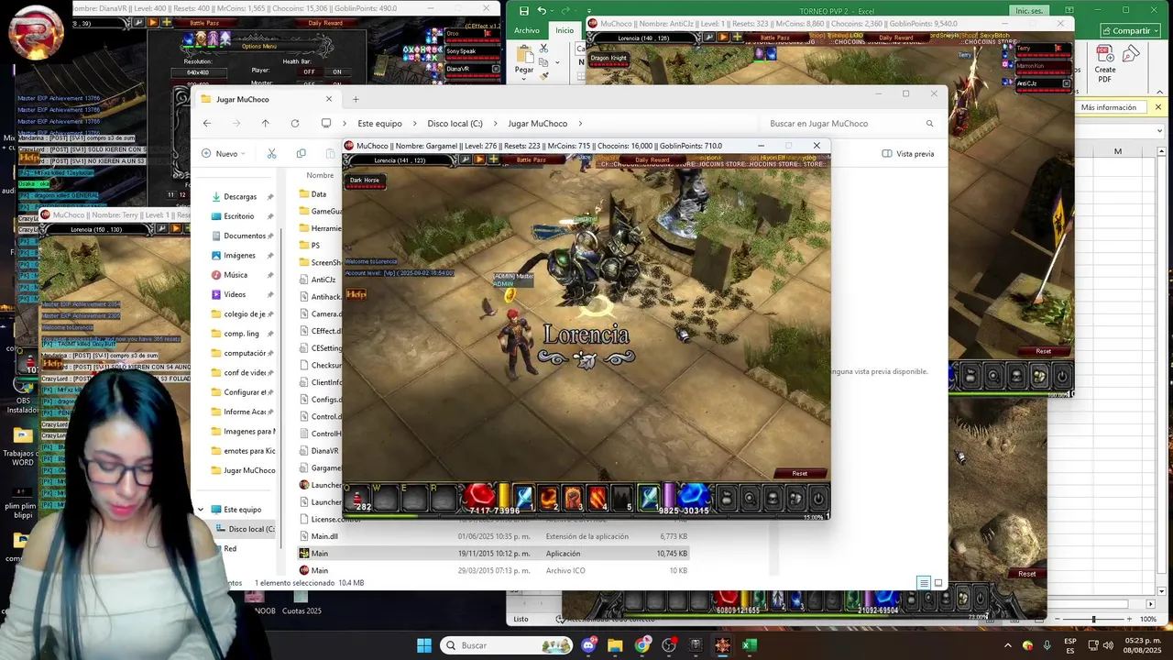Click Disco local (C:) in address breadcrumb

pyautogui.click(x=455, y=124)
